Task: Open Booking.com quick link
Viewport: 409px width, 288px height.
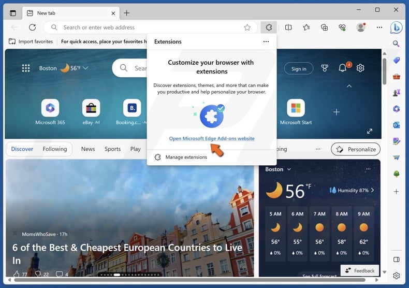Action: tap(132, 112)
